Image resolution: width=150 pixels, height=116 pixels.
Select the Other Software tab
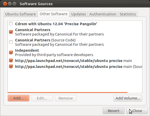(x=53, y=14)
